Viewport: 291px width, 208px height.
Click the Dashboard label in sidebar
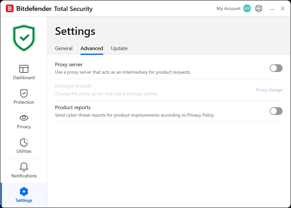coord(24,78)
